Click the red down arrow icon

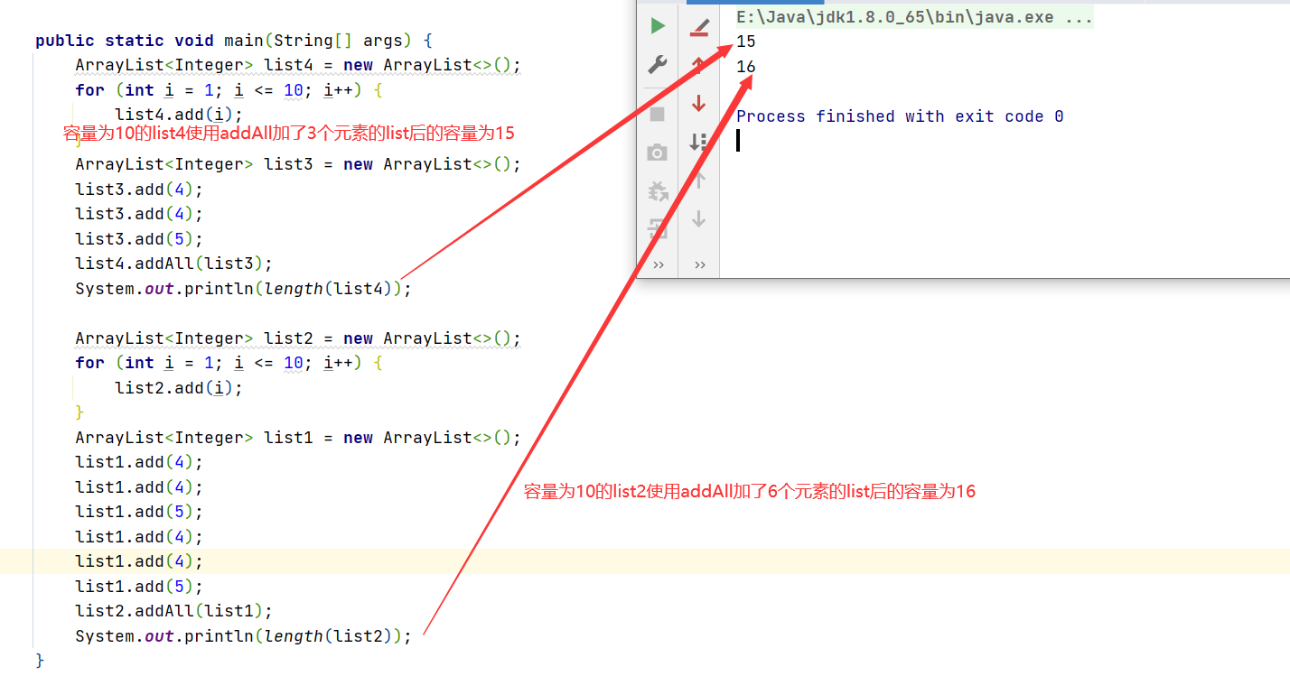(698, 103)
